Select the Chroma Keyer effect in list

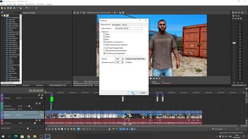click(13, 42)
